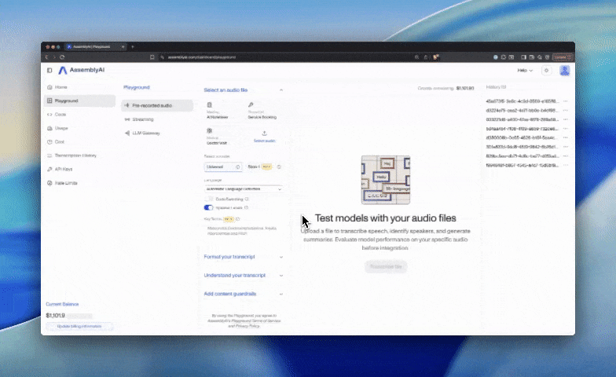
Task: Open the browser sidebar panel icon
Action: tap(523, 57)
